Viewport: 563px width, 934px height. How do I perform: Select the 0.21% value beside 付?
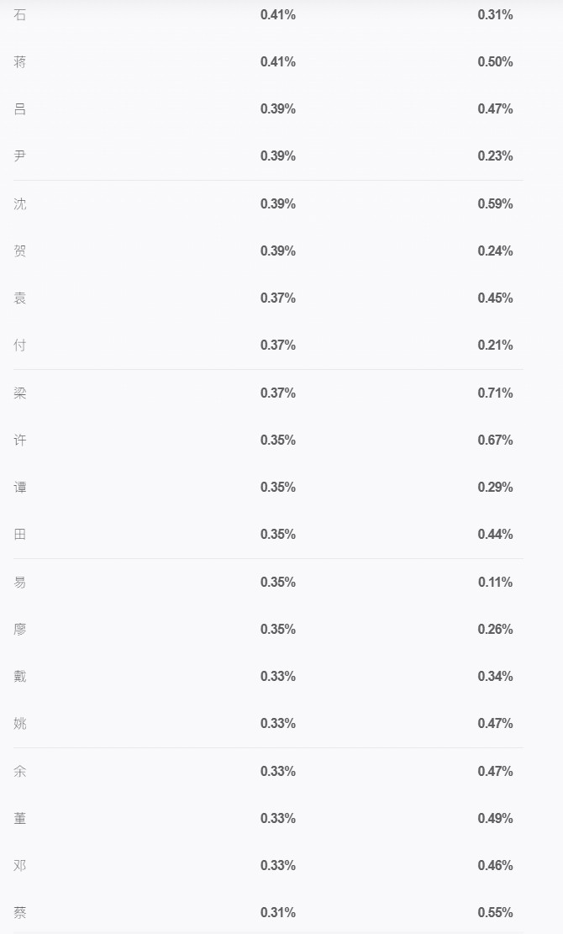(x=495, y=346)
